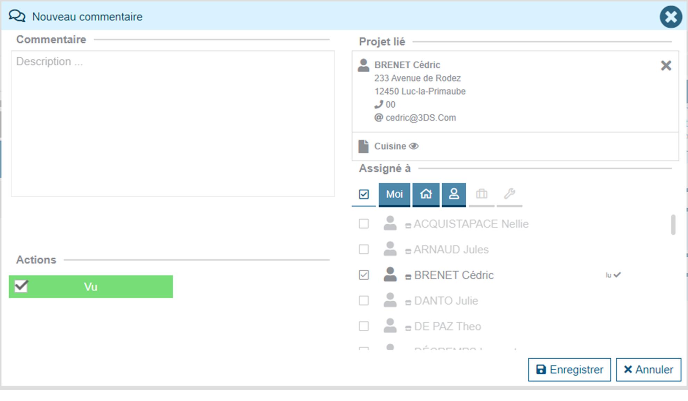Click the assignee list scrollbar

(673, 225)
